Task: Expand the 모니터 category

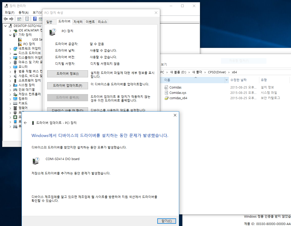Action: [x=10, y=67]
